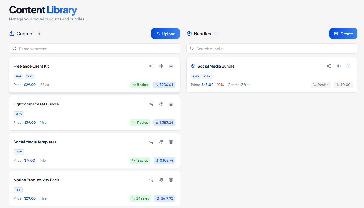Click the PDF file type tag

[x=18, y=190]
